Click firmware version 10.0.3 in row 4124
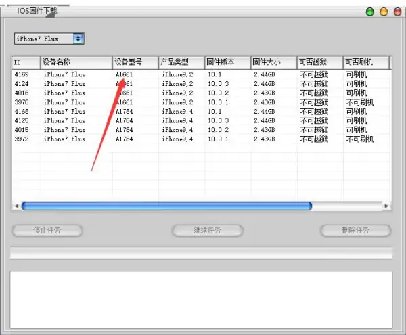Viewport: 406px width, 335px height. [x=219, y=84]
